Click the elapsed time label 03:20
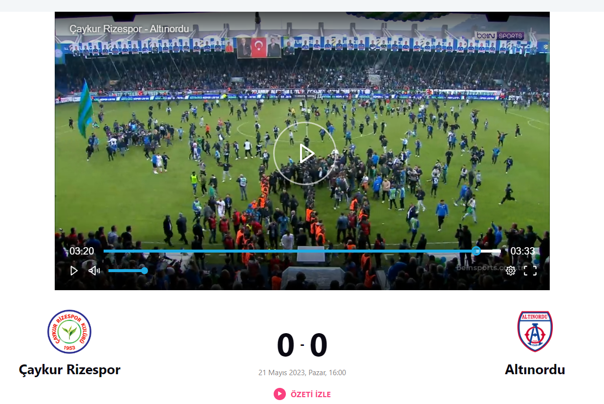The height and width of the screenshot is (404, 604). (82, 251)
